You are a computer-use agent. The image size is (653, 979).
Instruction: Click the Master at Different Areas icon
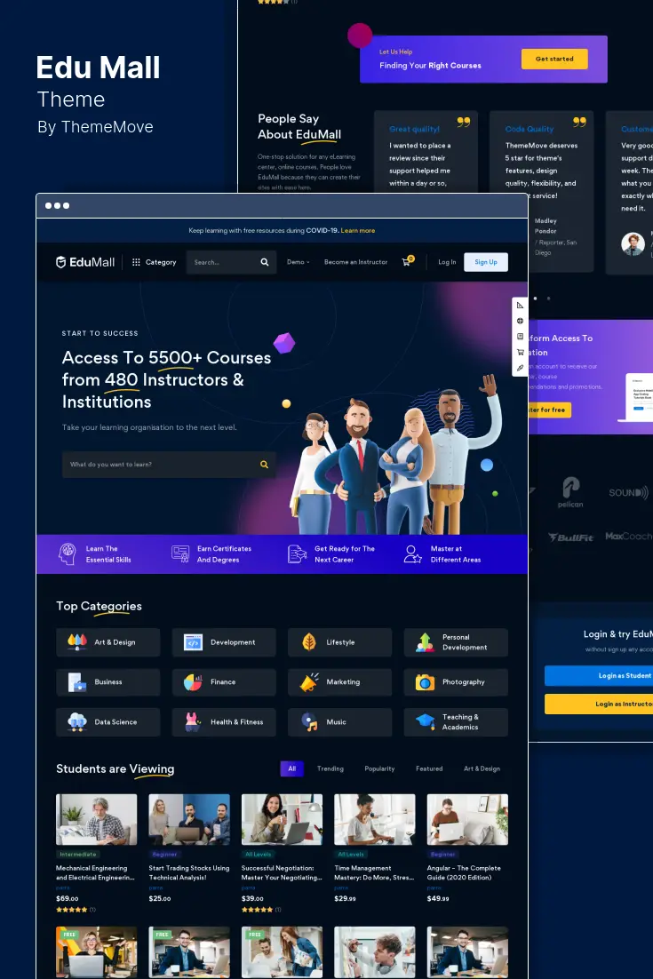pos(412,553)
